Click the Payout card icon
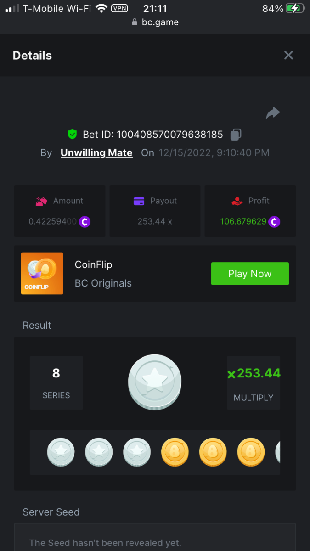This screenshot has width=310, height=551. pyautogui.click(x=139, y=201)
